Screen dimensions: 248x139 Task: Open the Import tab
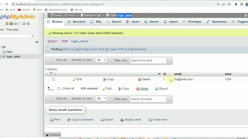tap(170, 22)
